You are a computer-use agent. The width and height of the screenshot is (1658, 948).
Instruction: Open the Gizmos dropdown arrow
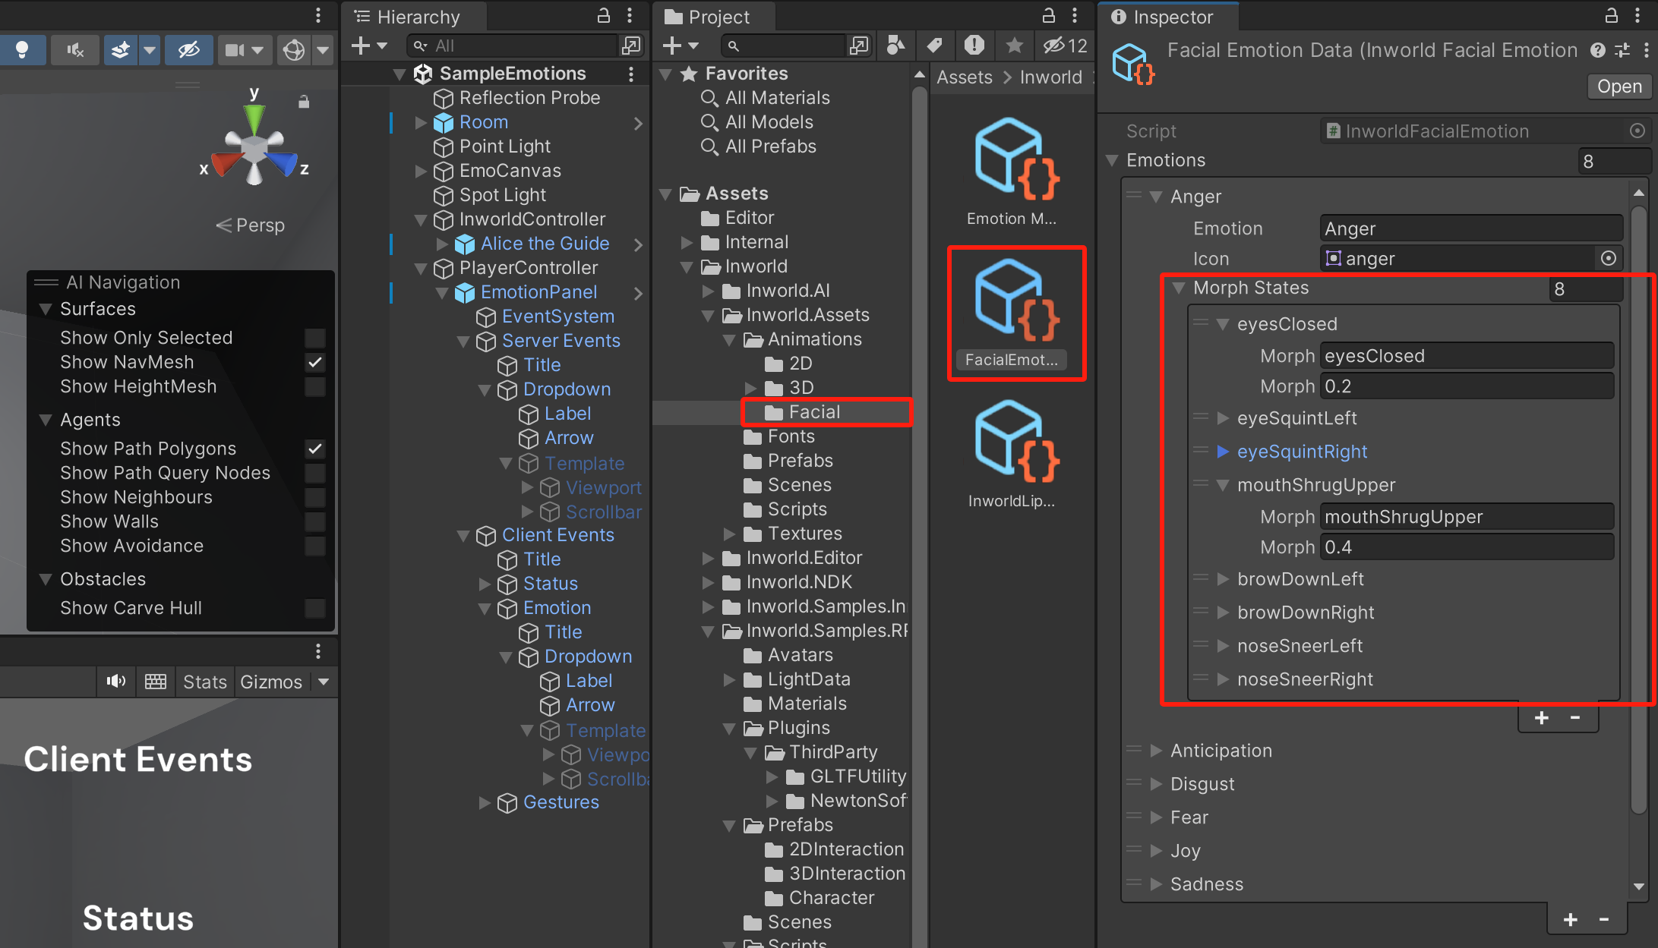[324, 682]
